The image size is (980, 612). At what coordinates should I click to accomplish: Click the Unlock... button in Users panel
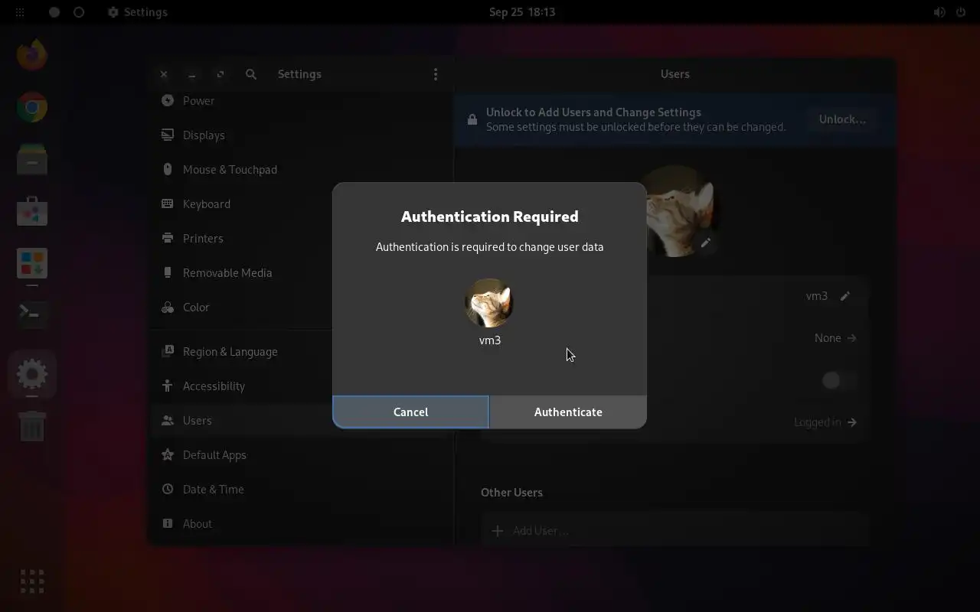tap(842, 119)
